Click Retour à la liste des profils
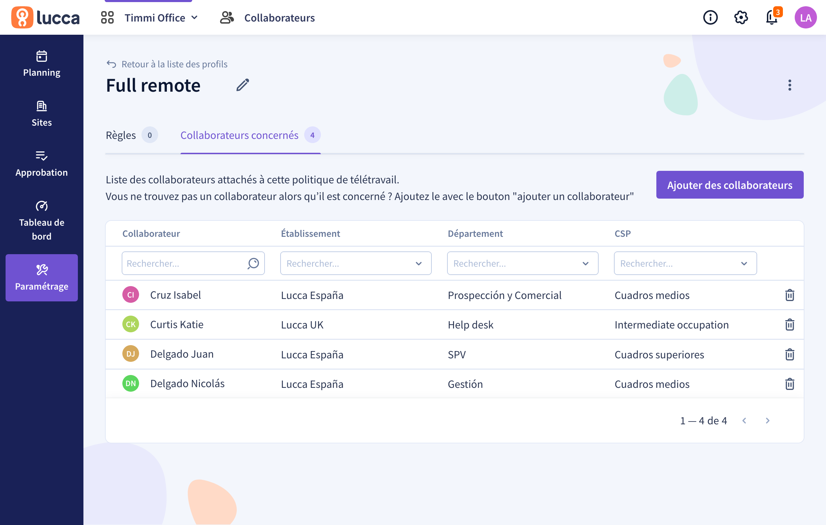Viewport: 826px width, 525px height. click(167, 64)
